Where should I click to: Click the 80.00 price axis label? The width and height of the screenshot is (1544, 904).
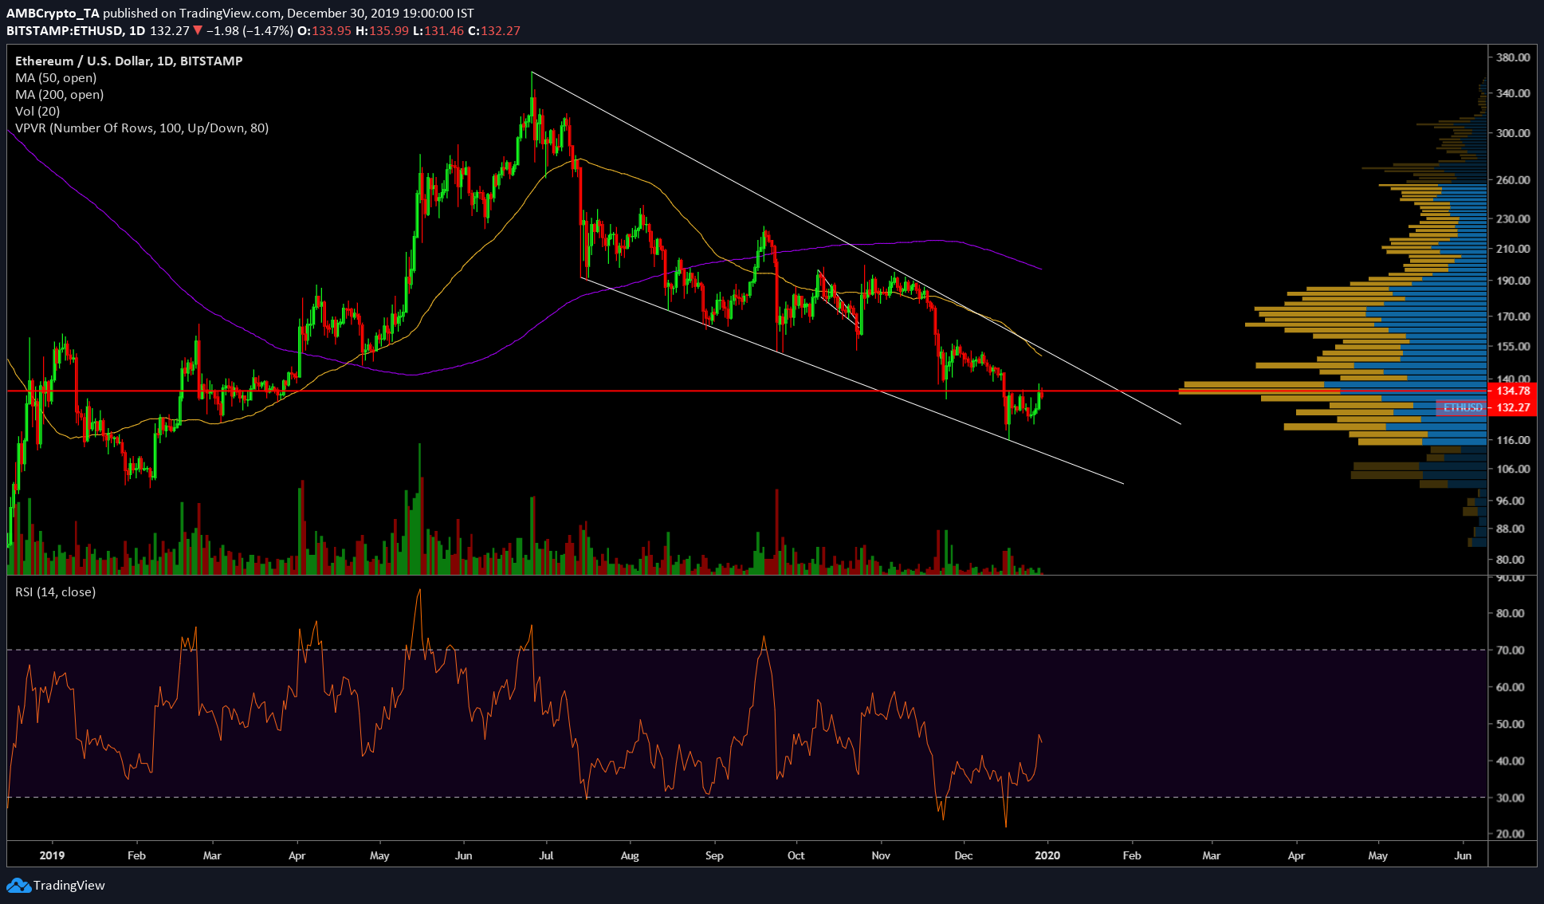(1511, 560)
